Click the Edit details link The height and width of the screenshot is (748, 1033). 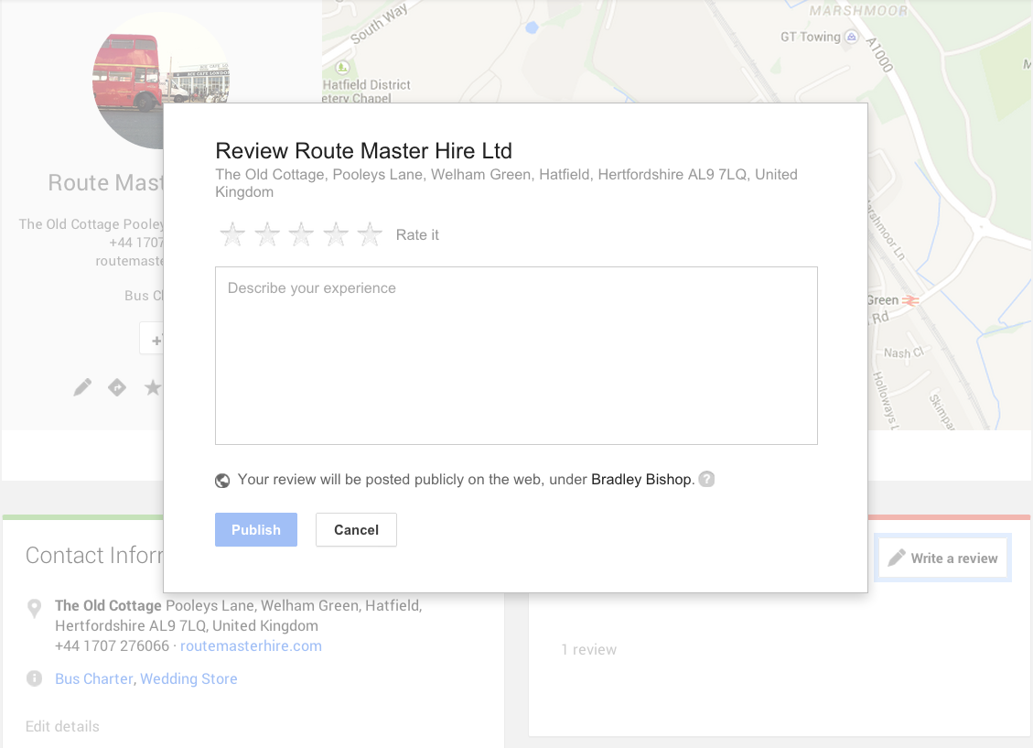pyautogui.click(x=62, y=726)
